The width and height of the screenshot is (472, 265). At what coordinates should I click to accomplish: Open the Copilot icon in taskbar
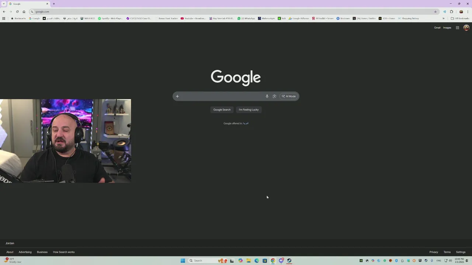click(240, 261)
